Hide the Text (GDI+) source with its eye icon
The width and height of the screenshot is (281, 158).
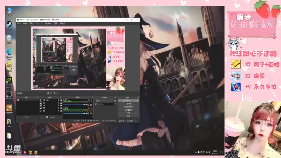(58, 100)
